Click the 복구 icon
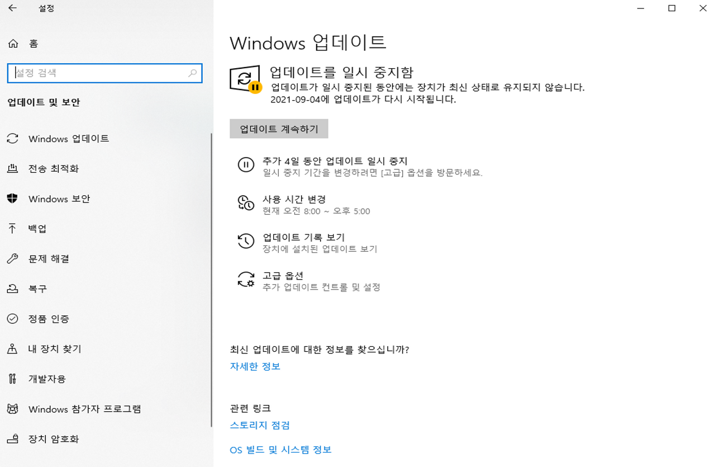The height and width of the screenshot is (467, 715). click(12, 289)
